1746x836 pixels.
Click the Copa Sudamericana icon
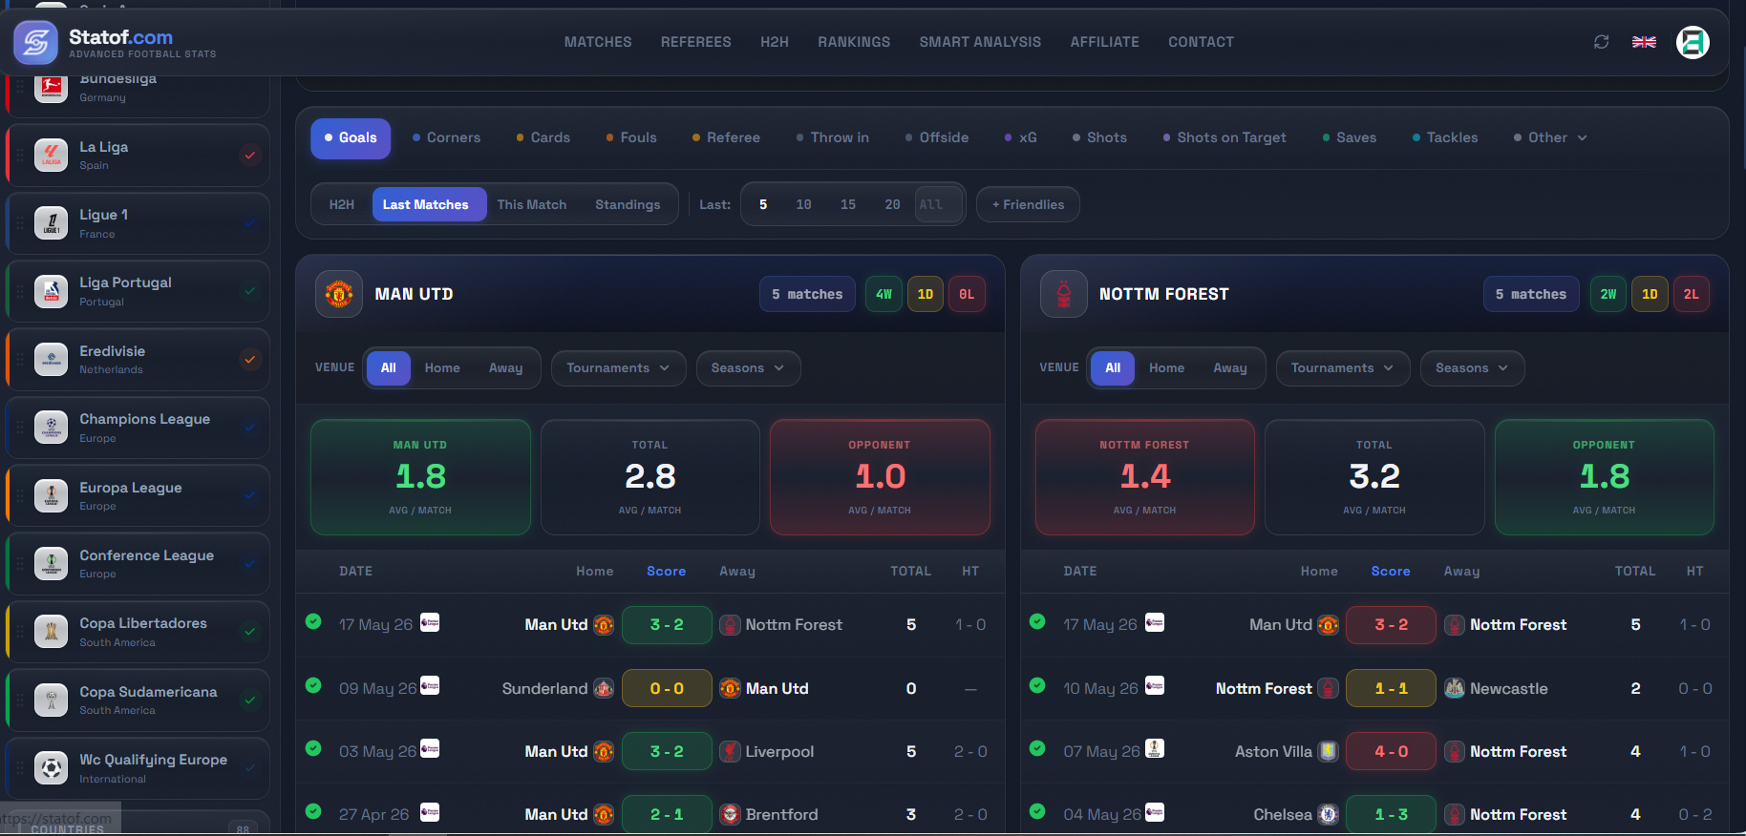52,700
